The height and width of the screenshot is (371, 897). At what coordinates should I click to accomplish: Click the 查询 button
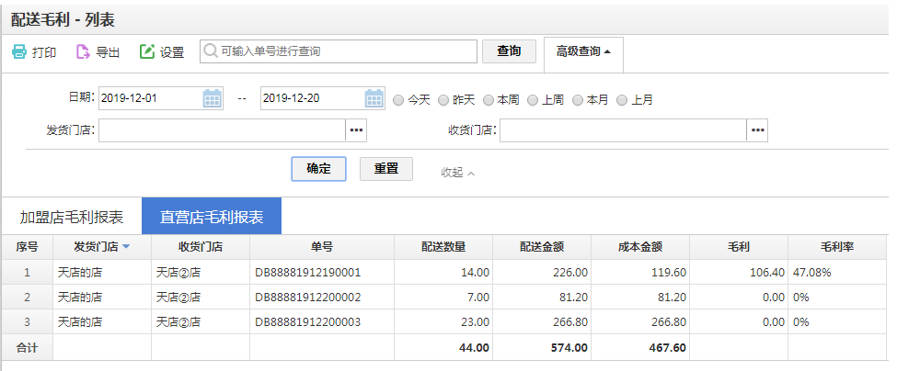click(x=509, y=51)
